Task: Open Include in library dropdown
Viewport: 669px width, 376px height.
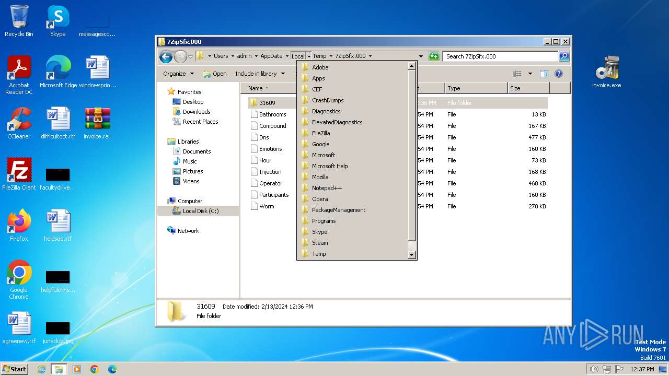Action: click(x=260, y=74)
